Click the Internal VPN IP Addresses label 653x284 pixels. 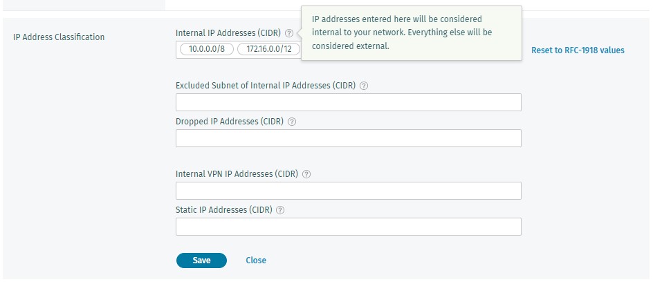(x=237, y=174)
